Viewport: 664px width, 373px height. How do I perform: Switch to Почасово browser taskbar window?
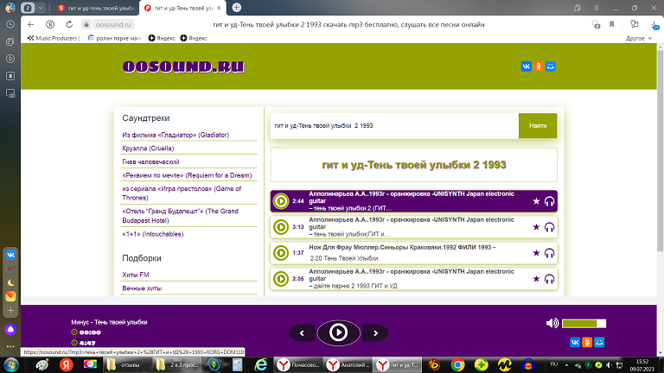pos(299,364)
